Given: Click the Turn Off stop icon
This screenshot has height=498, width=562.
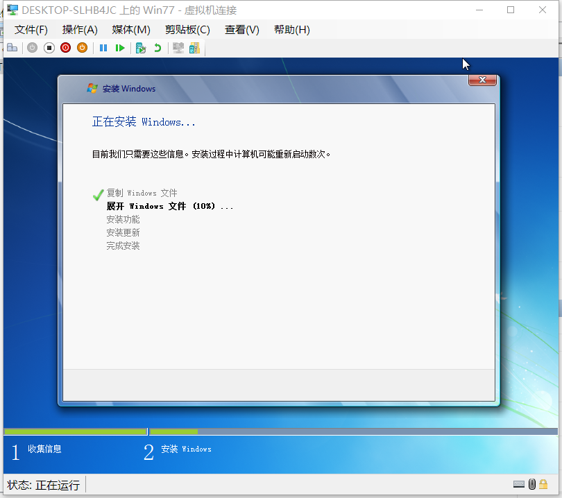Looking at the screenshot, I should 49,48.
